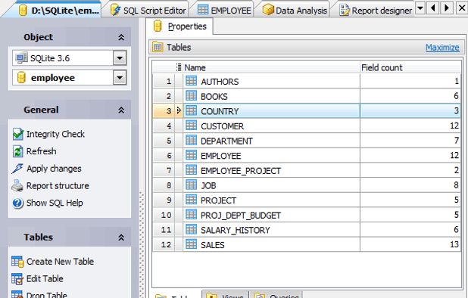Click the Integrity Check link text
Viewport: 468px width, 298px height.
(x=55, y=134)
